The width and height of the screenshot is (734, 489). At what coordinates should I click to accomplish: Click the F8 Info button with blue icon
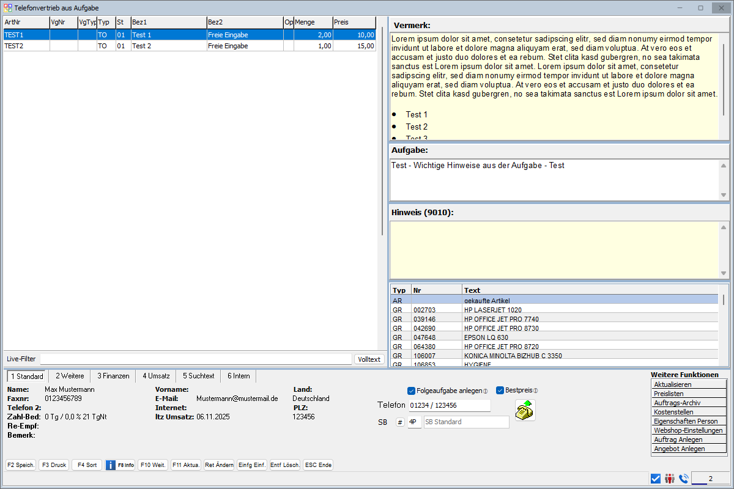click(120, 465)
